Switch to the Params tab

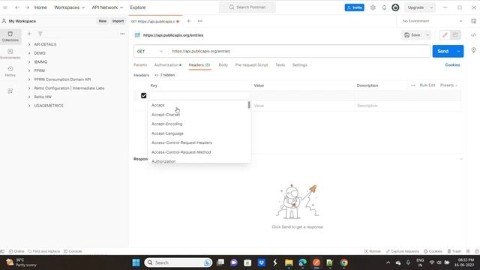140,65
